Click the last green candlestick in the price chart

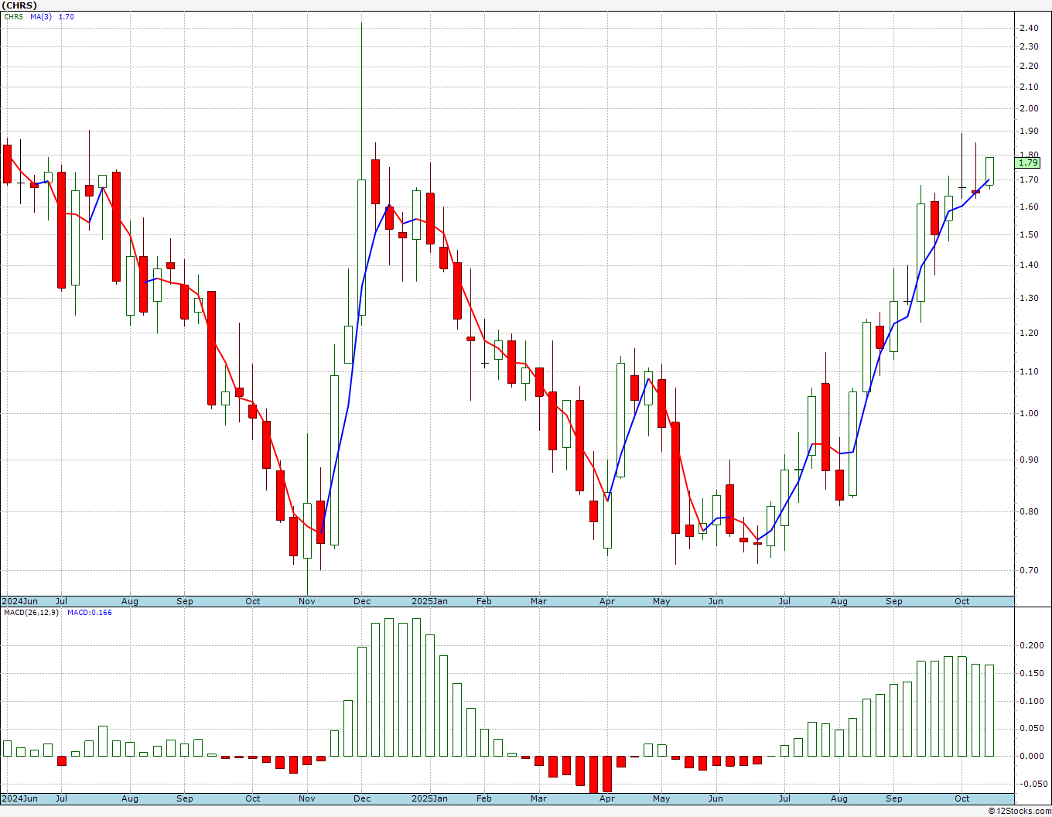click(x=989, y=171)
